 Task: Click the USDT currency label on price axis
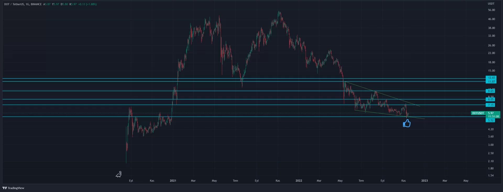[491, 4]
